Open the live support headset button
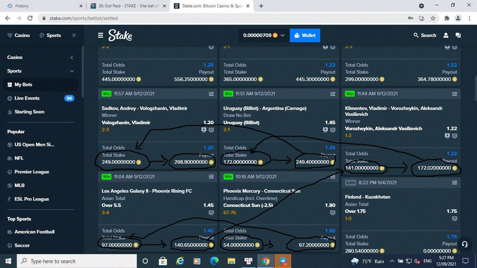 [464, 244]
